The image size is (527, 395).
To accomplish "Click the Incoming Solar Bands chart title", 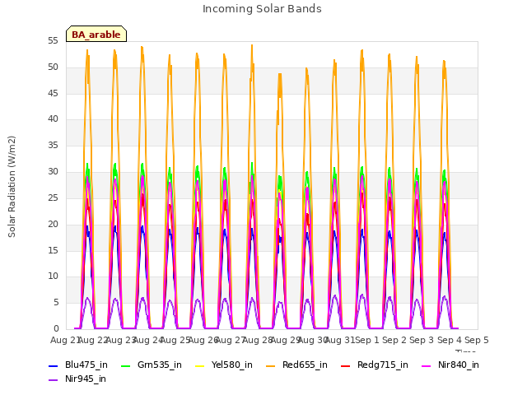I will coord(262,9).
